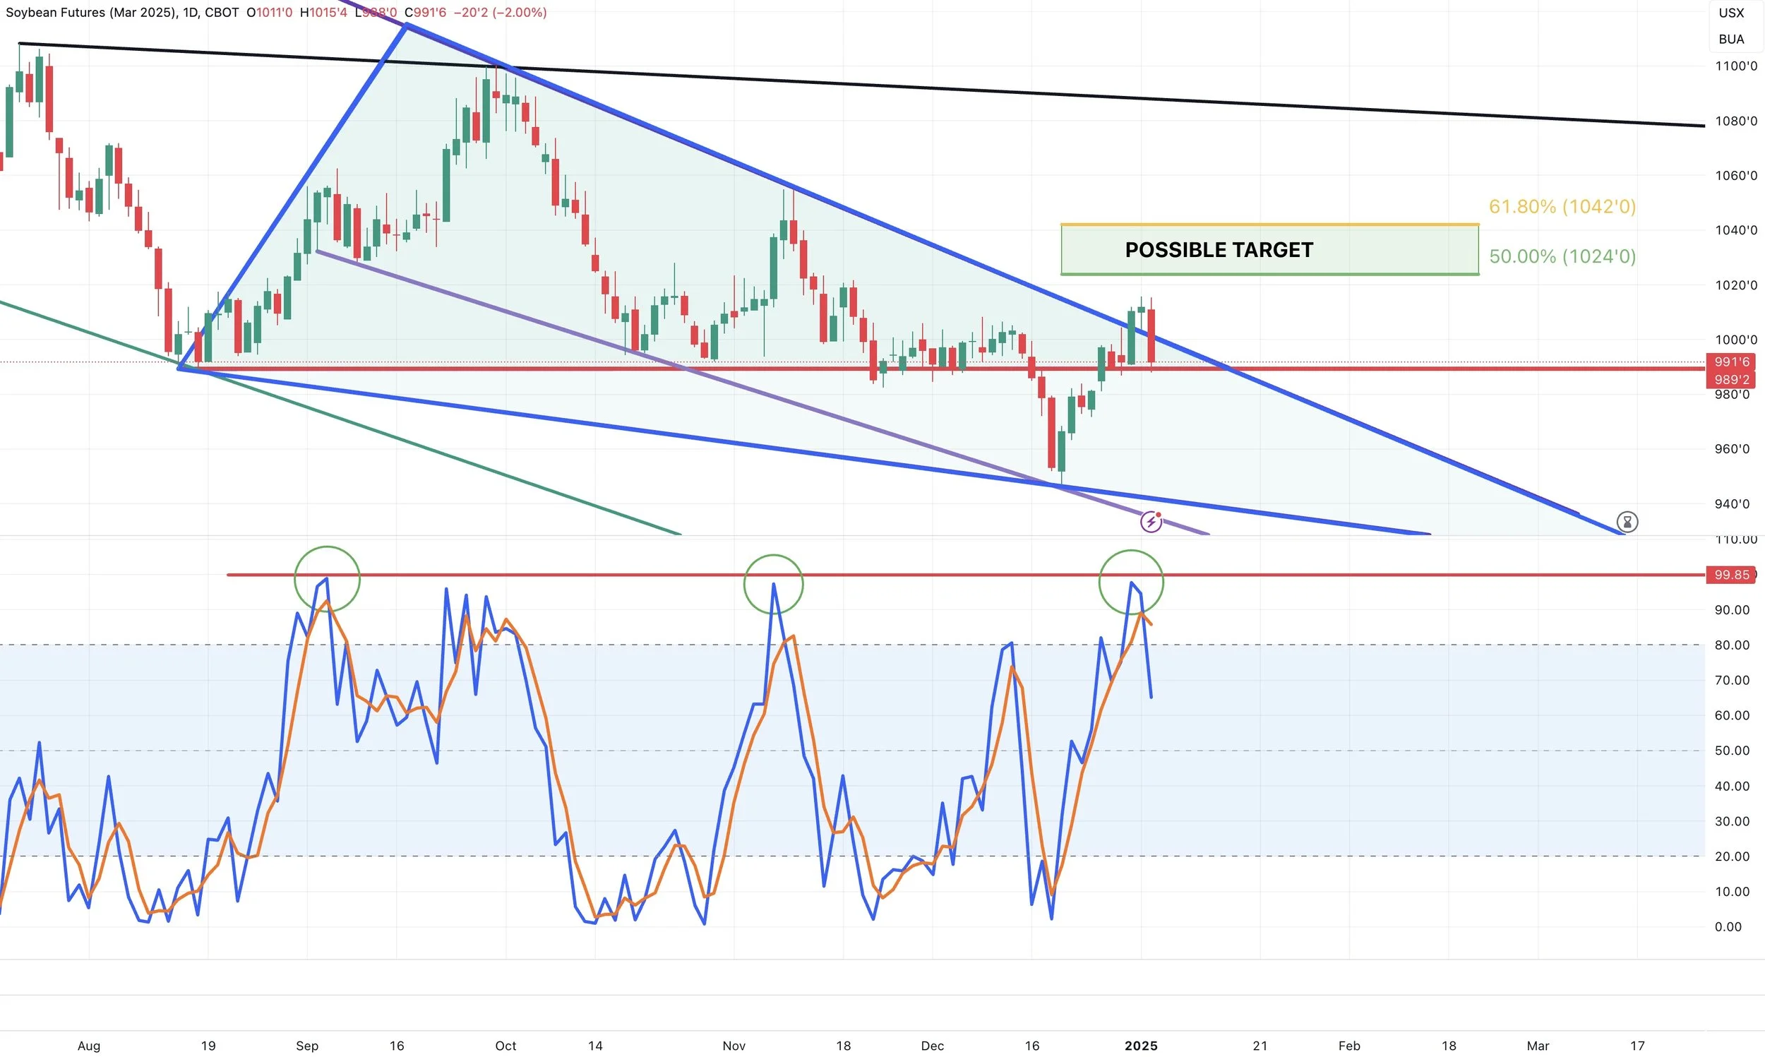Click the hourglass contract expiration icon

coord(1627,522)
